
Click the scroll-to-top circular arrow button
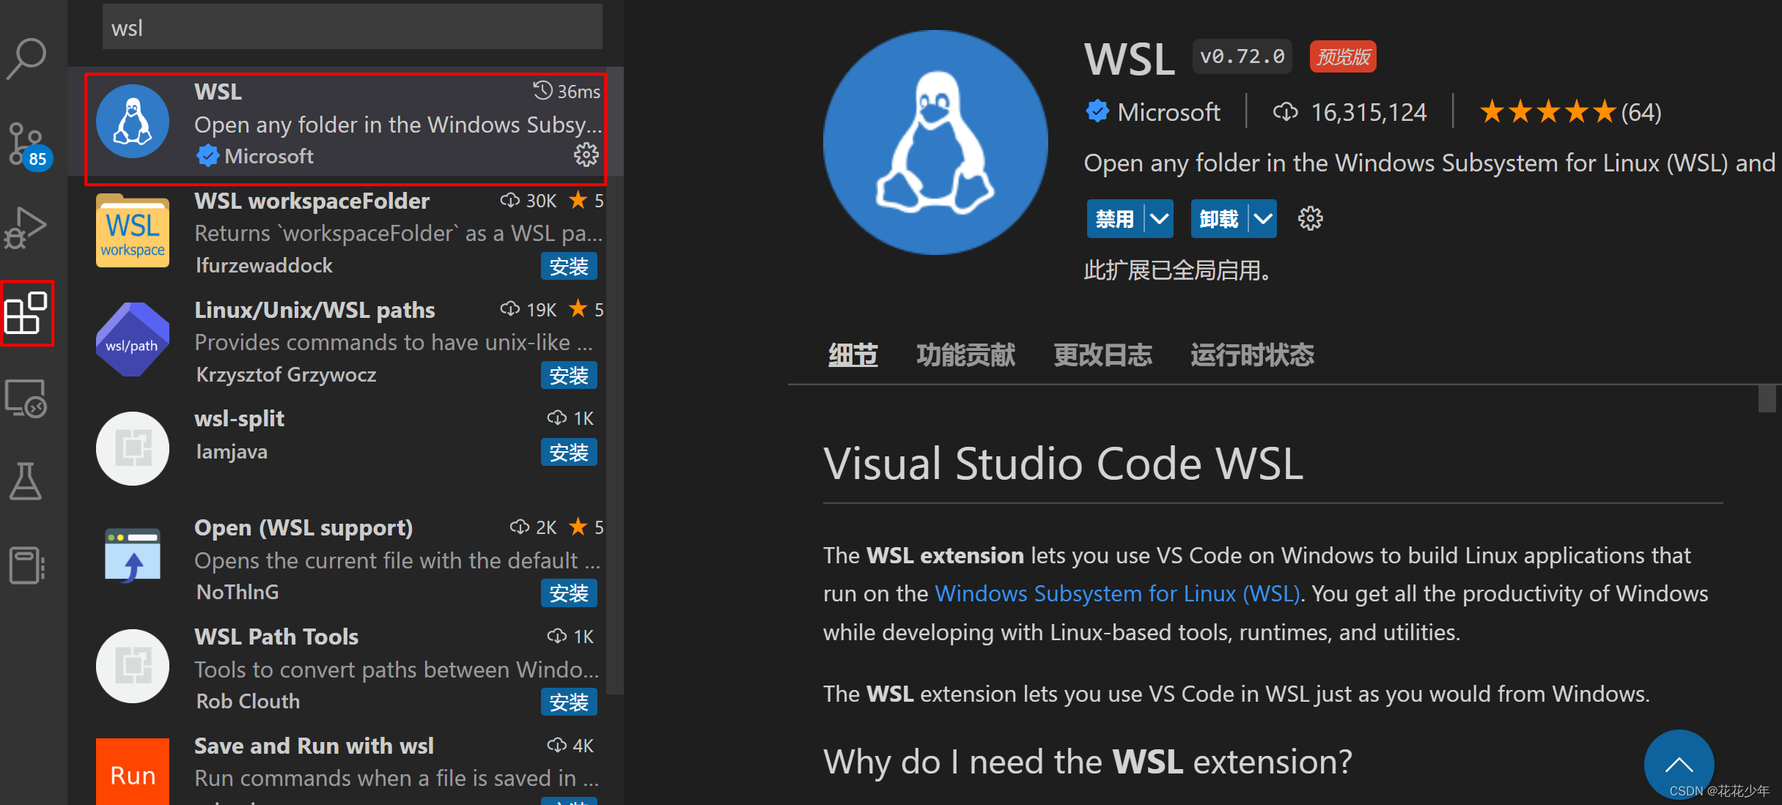tap(1679, 764)
